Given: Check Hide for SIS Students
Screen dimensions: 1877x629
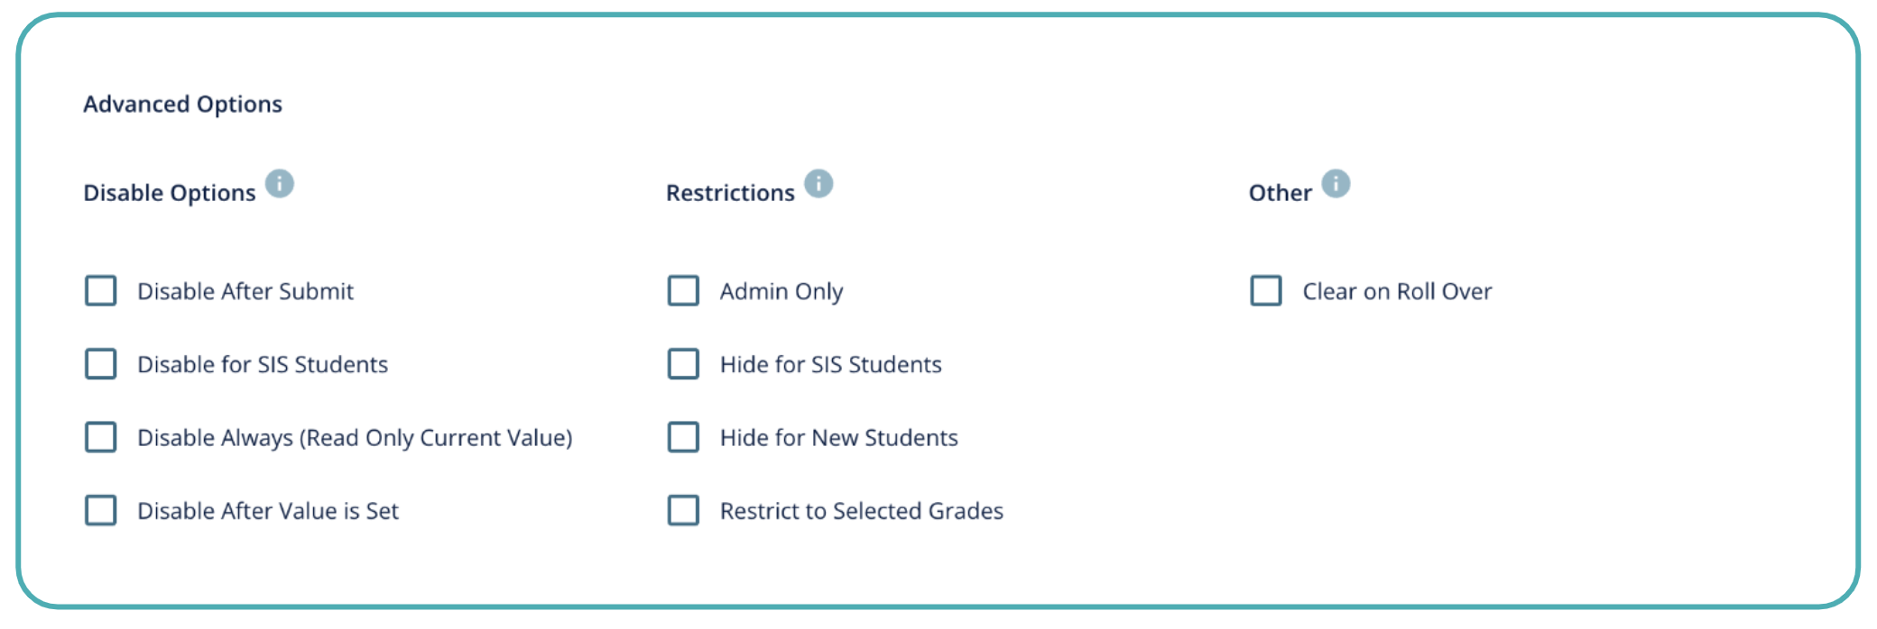Looking at the screenshot, I should (683, 364).
